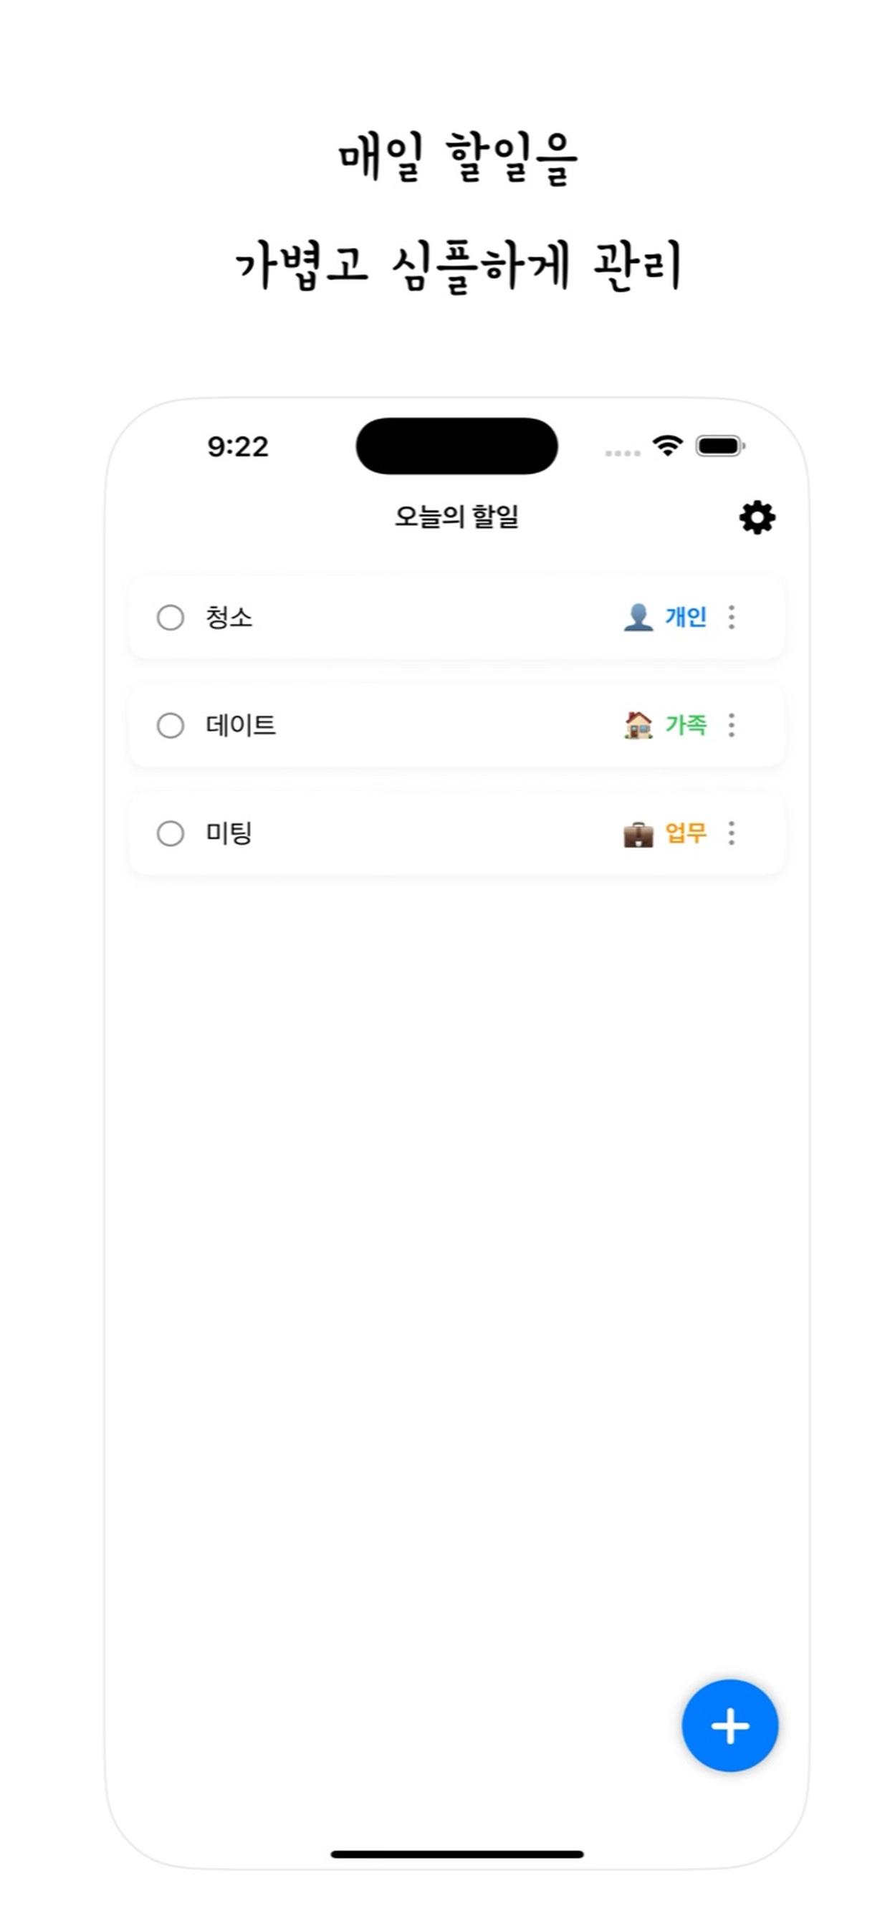
Task: Click the battery status icon
Action: coord(719,446)
